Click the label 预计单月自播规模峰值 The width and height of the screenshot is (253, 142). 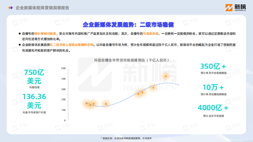tap(213, 94)
